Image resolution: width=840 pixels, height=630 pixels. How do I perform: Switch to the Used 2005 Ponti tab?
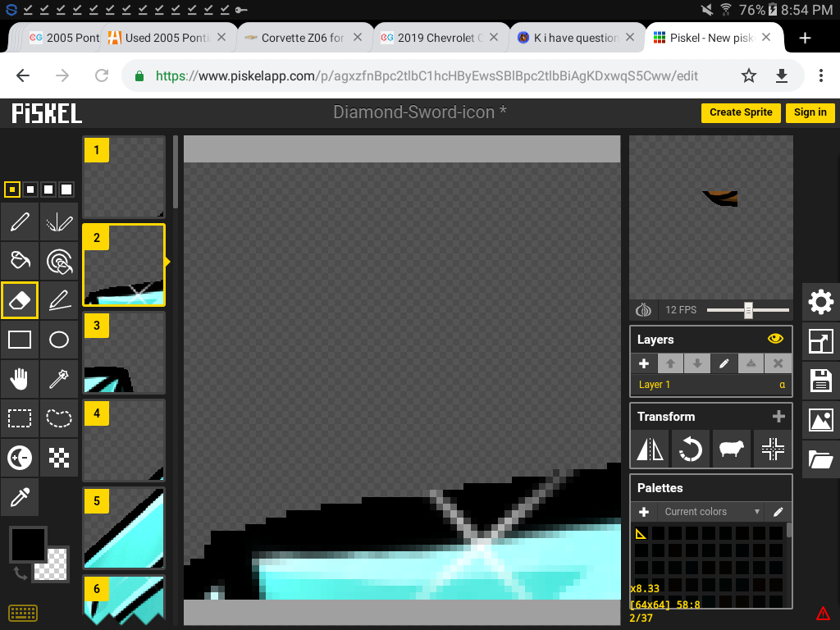point(167,38)
